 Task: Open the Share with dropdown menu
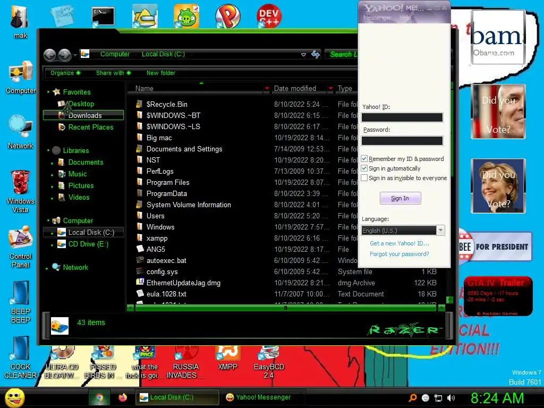tap(113, 73)
